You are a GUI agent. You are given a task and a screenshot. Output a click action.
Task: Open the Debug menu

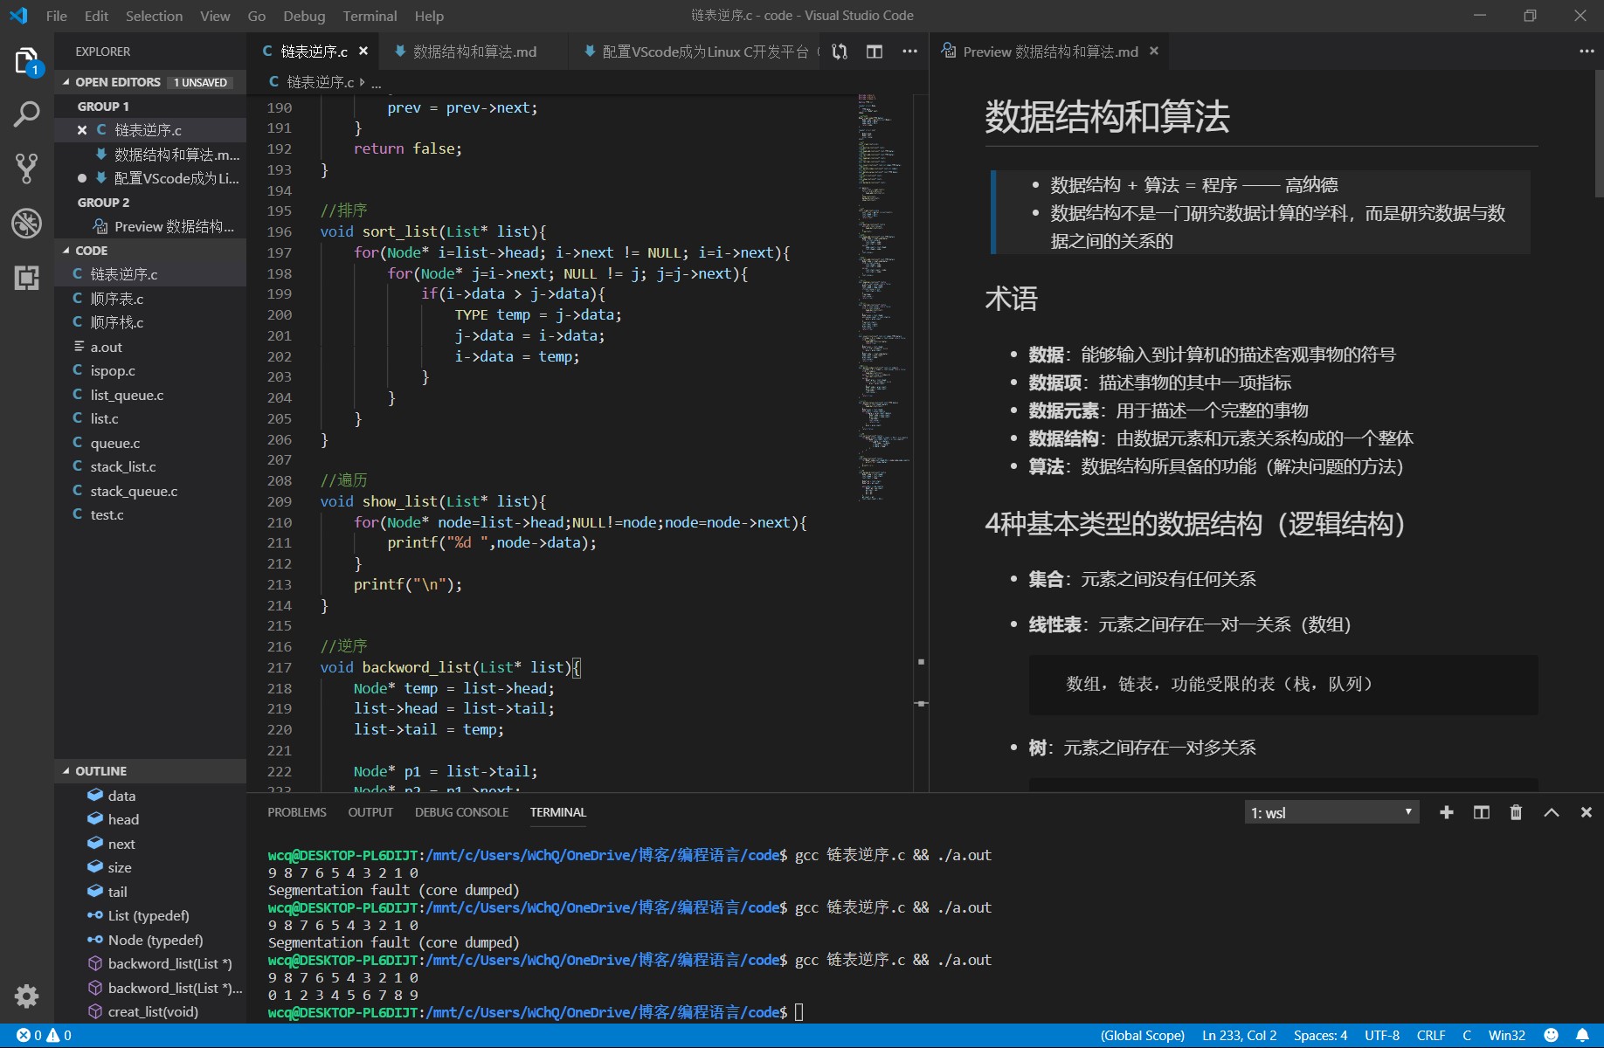click(x=304, y=16)
